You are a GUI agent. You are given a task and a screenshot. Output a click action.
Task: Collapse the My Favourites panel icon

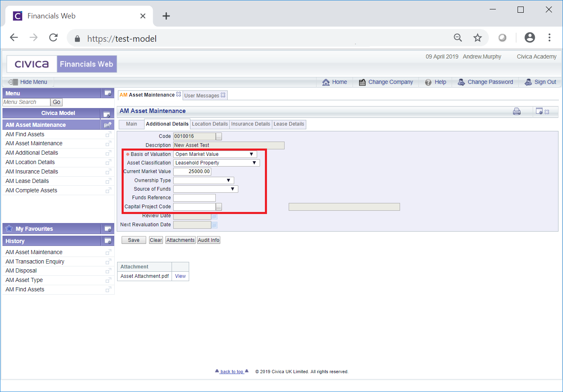point(108,229)
